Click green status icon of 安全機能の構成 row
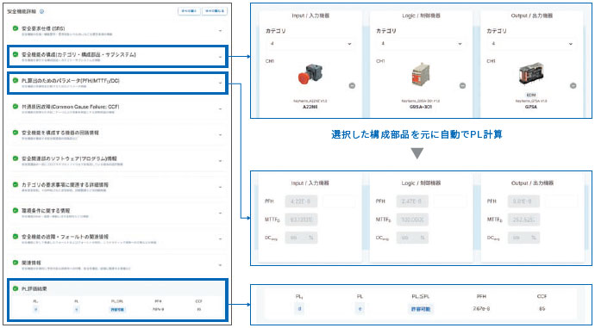This screenshot has height=328, width=595. [16, 54]
